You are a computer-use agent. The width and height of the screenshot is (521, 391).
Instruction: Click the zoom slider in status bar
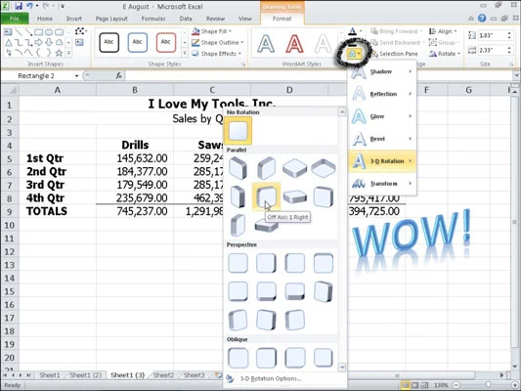488,385
